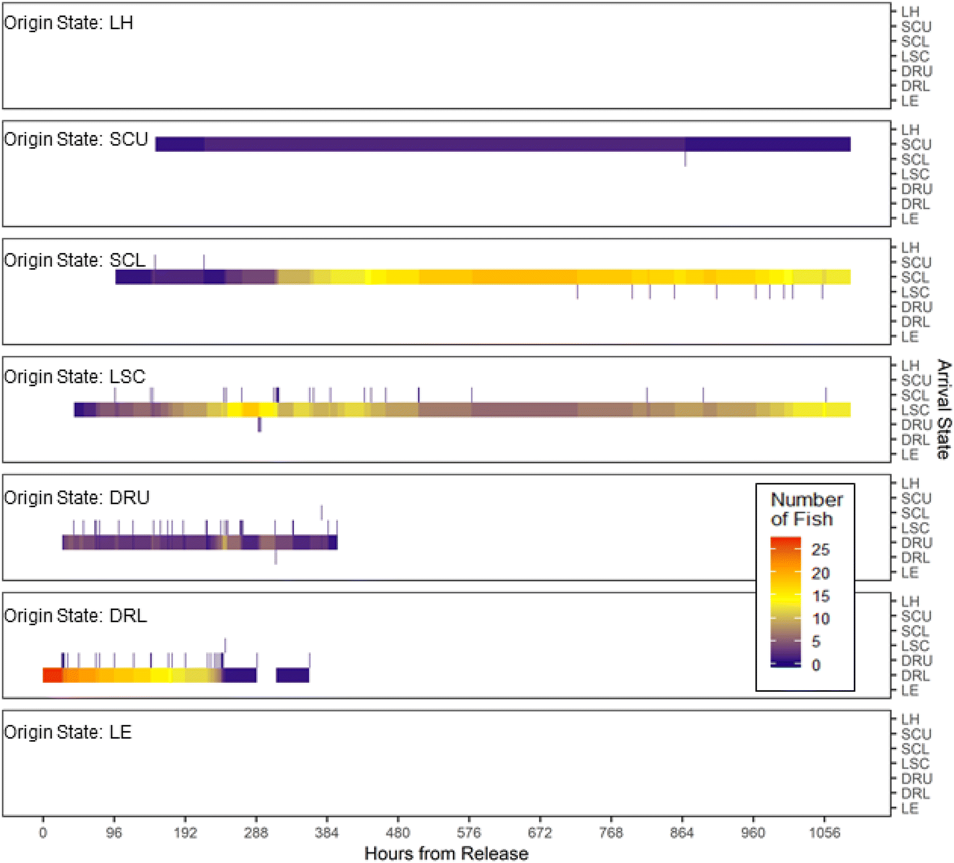Click the purple SCU bar in SCU panel
Image resolution: width=954 pixels, height=863 pixels.
[x=503, y=144]
